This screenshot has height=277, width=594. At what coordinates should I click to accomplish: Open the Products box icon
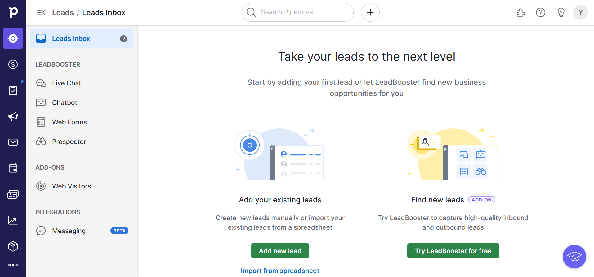[x=13, y=246]
